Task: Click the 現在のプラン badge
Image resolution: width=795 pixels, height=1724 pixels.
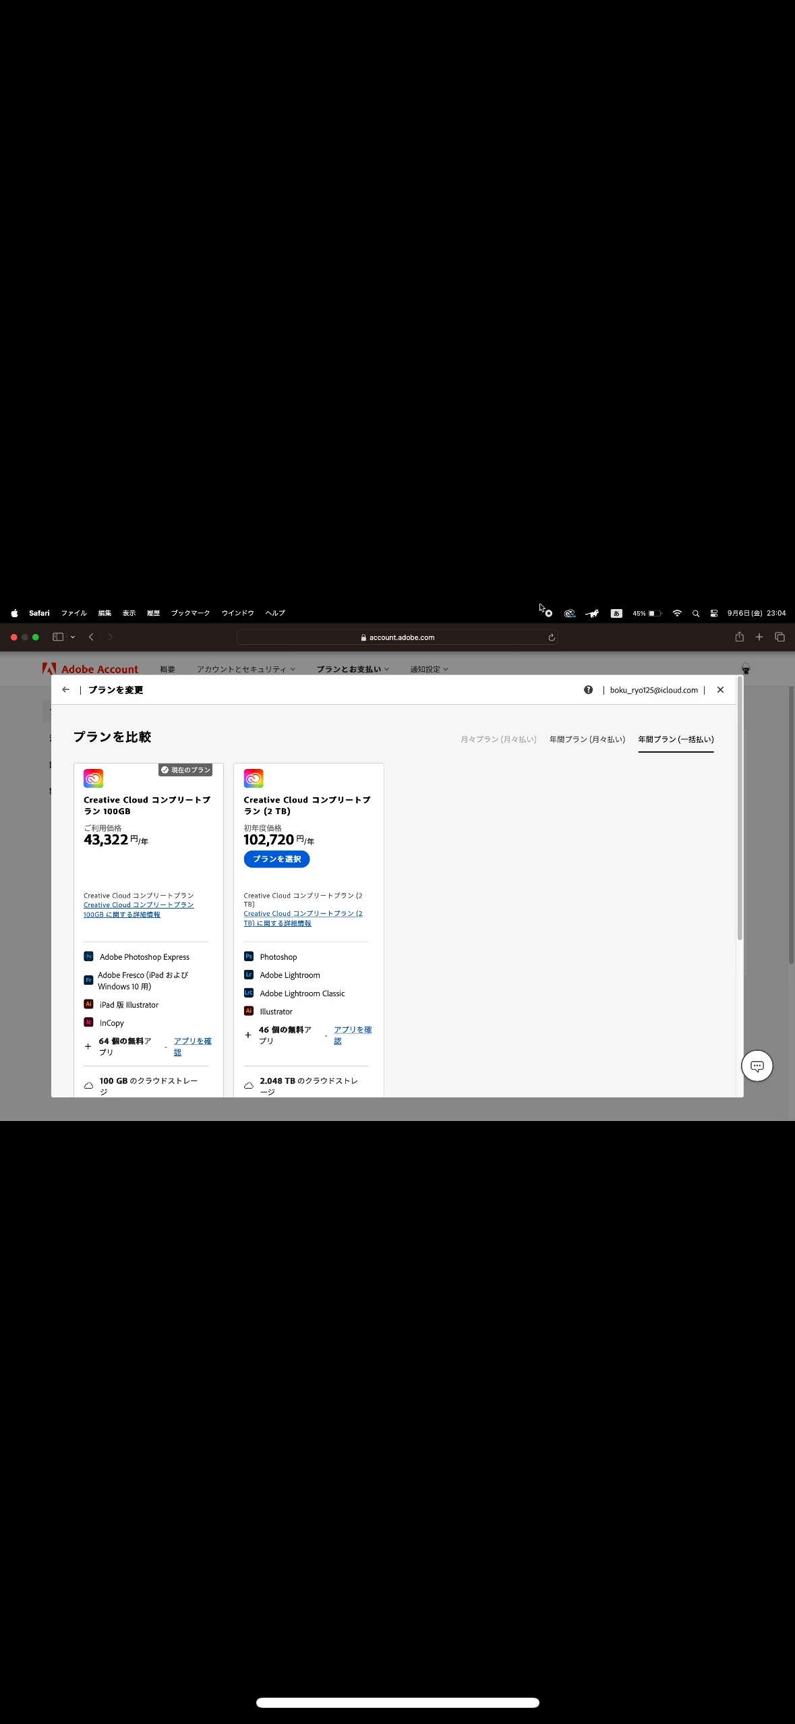Action: point(185,770)
